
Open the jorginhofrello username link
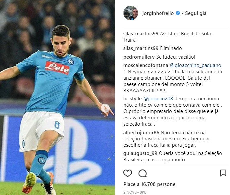[158, 13]
